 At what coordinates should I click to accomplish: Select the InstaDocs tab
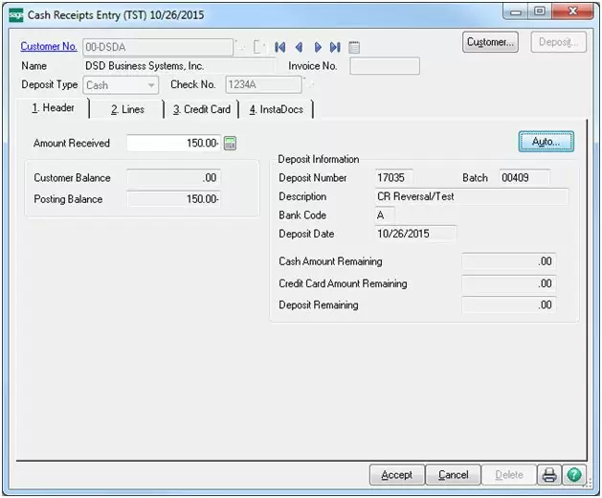276,109
